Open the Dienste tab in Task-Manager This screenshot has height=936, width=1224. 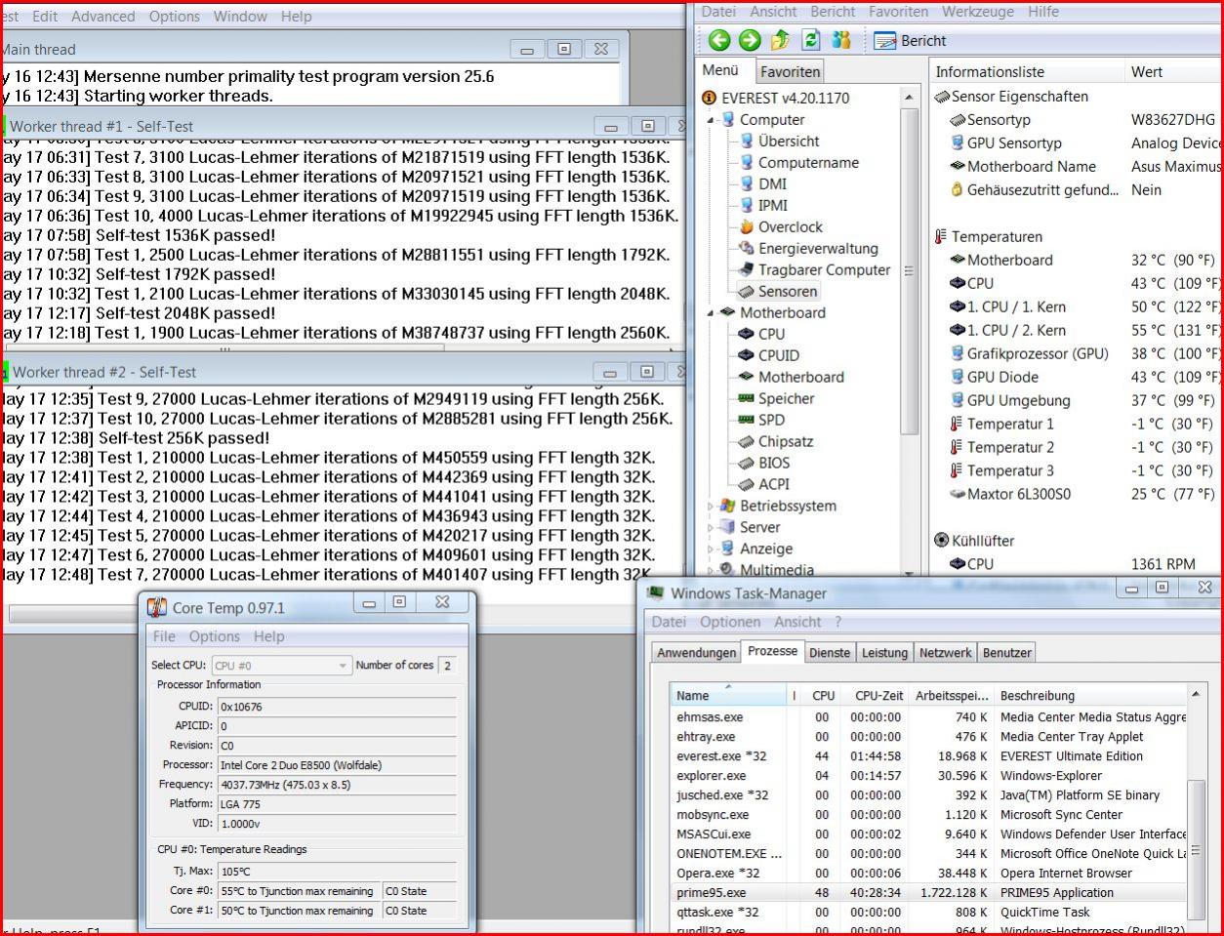coord(830,653)
